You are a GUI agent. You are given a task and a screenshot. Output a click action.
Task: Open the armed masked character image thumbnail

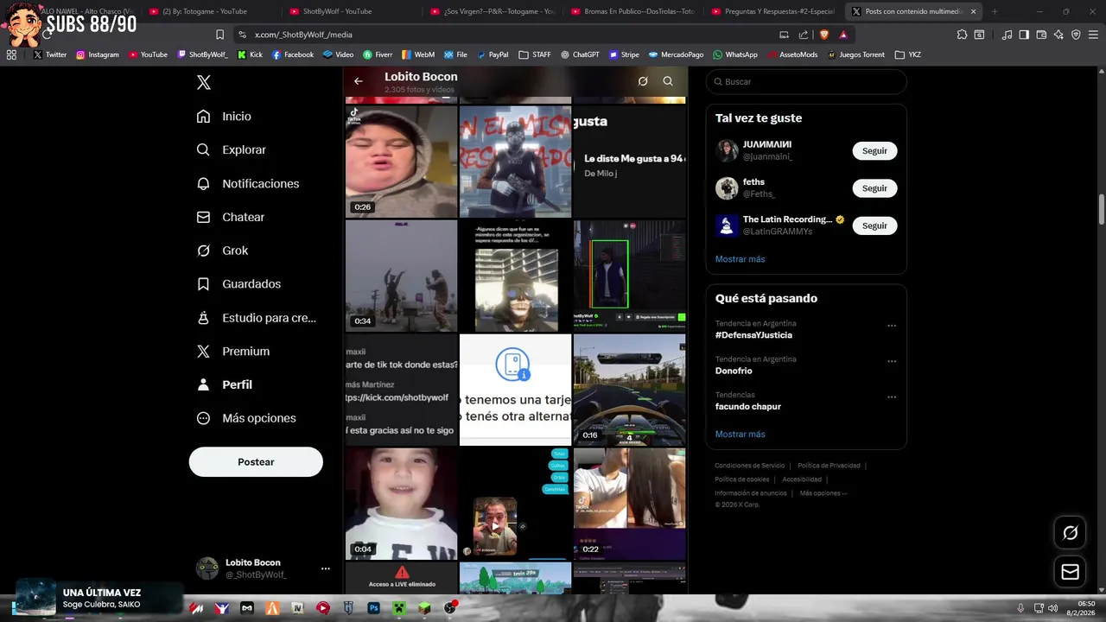515,162
